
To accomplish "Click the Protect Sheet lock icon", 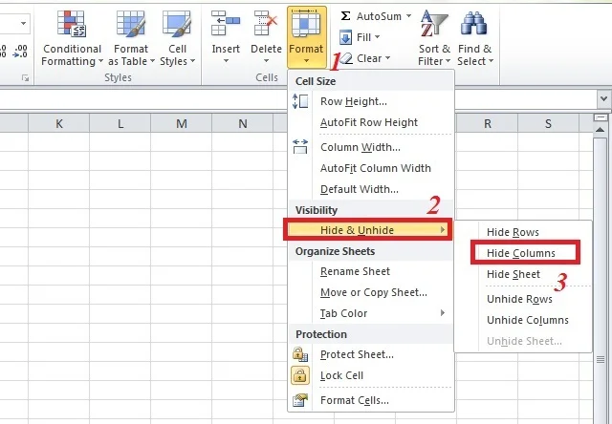I will [300, 354].
